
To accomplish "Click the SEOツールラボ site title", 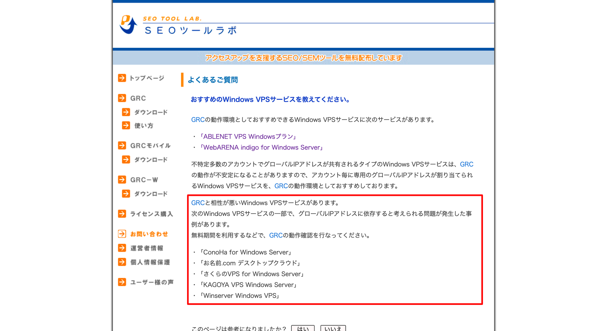I will 191,30.
